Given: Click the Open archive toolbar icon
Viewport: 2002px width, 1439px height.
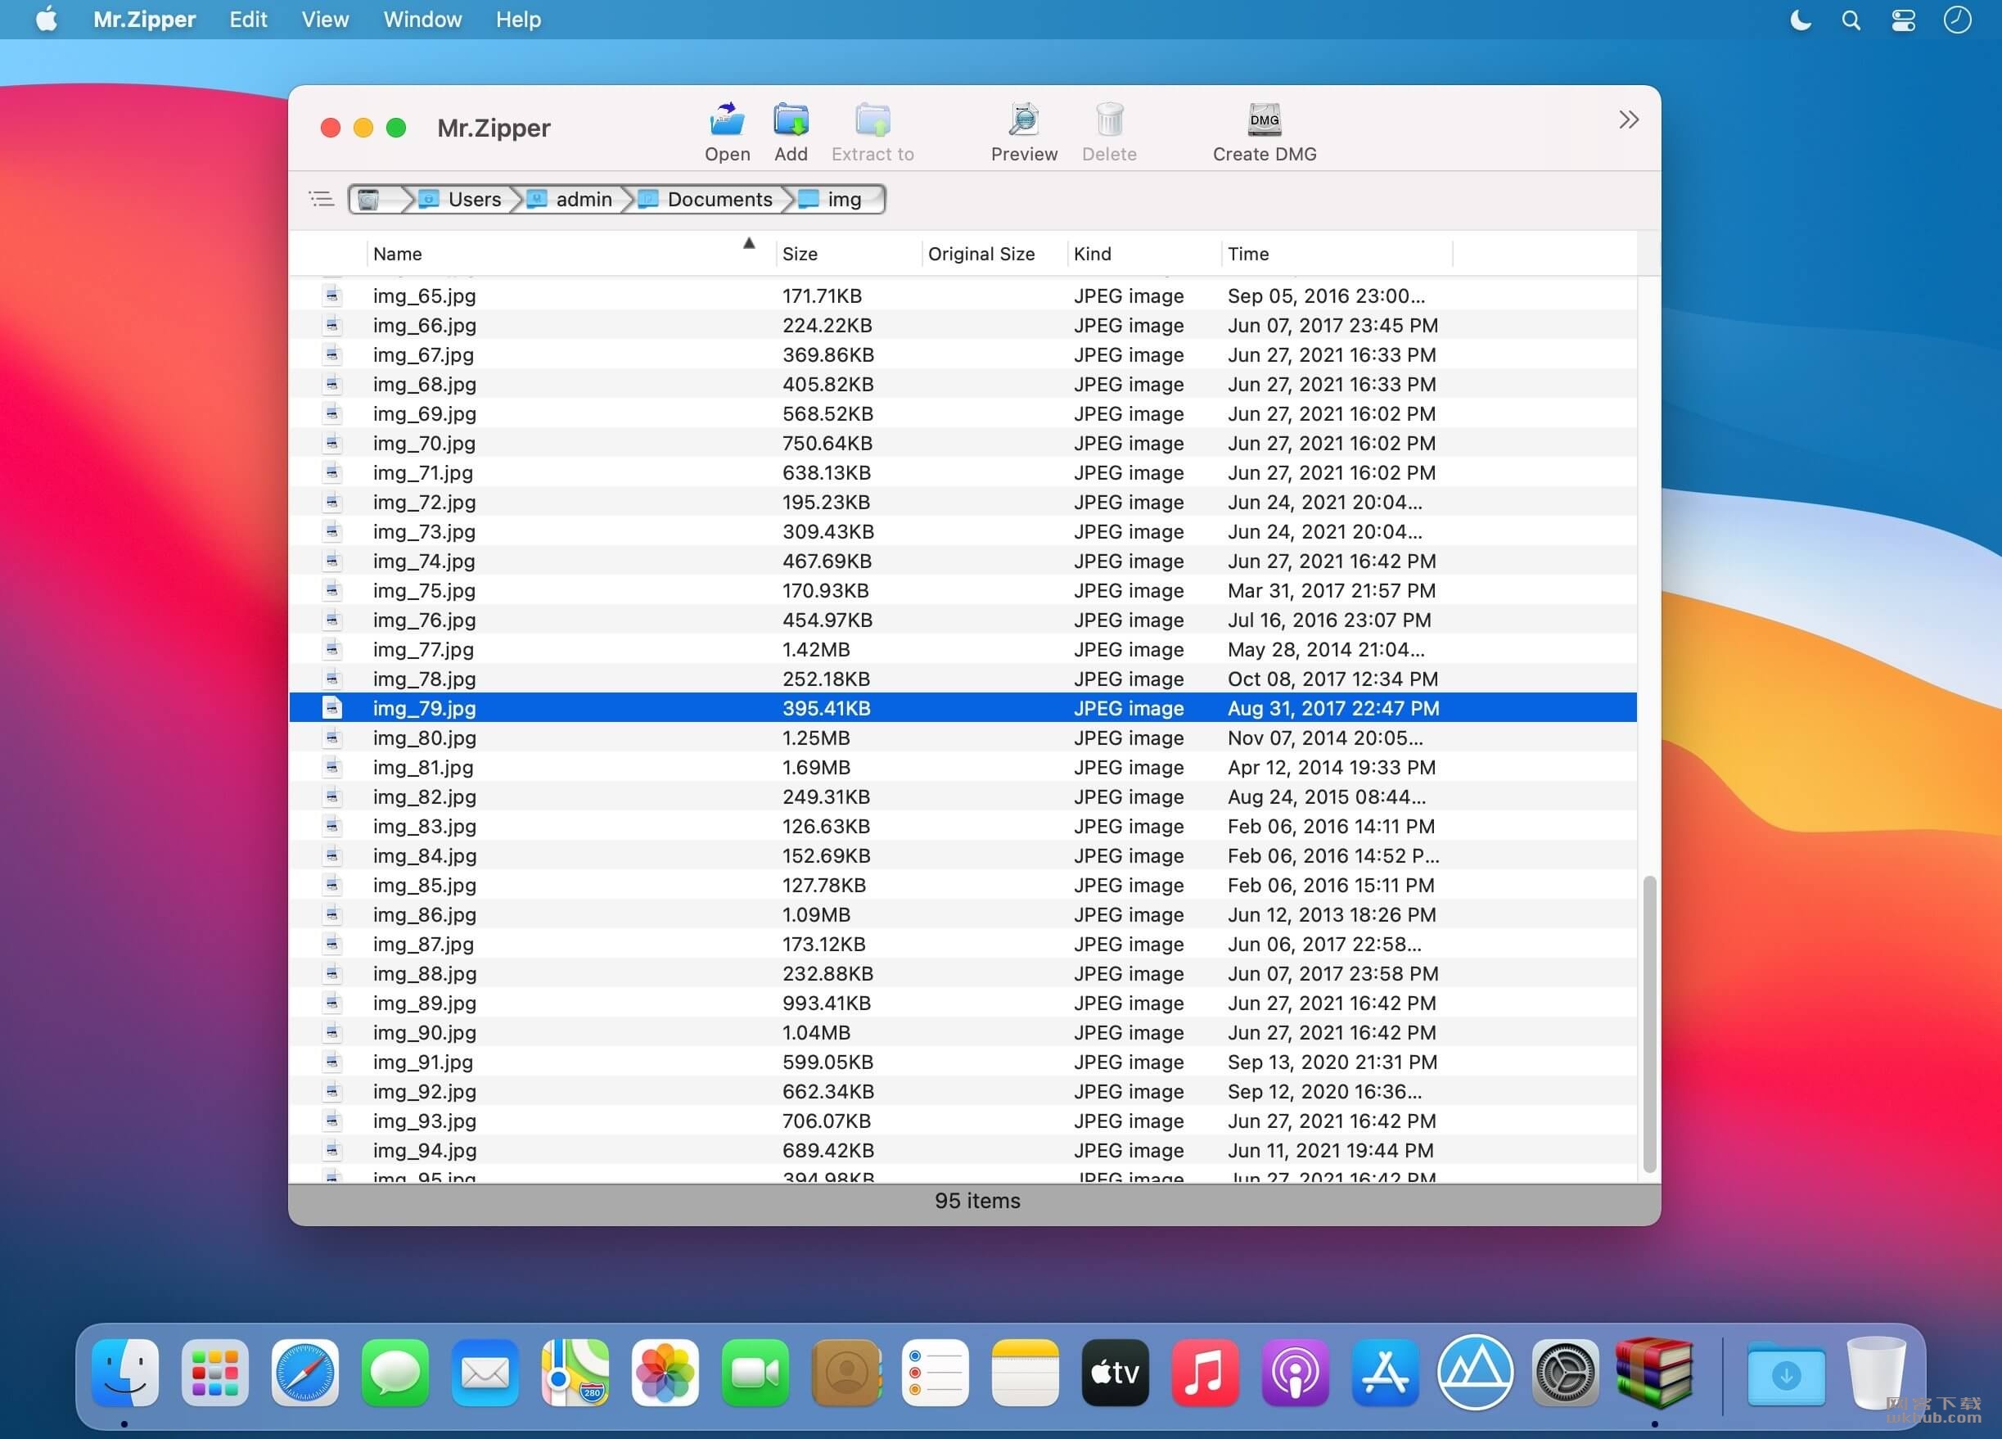Looking at the screenshot, I should pyautogui.click(x=727, y=120).
